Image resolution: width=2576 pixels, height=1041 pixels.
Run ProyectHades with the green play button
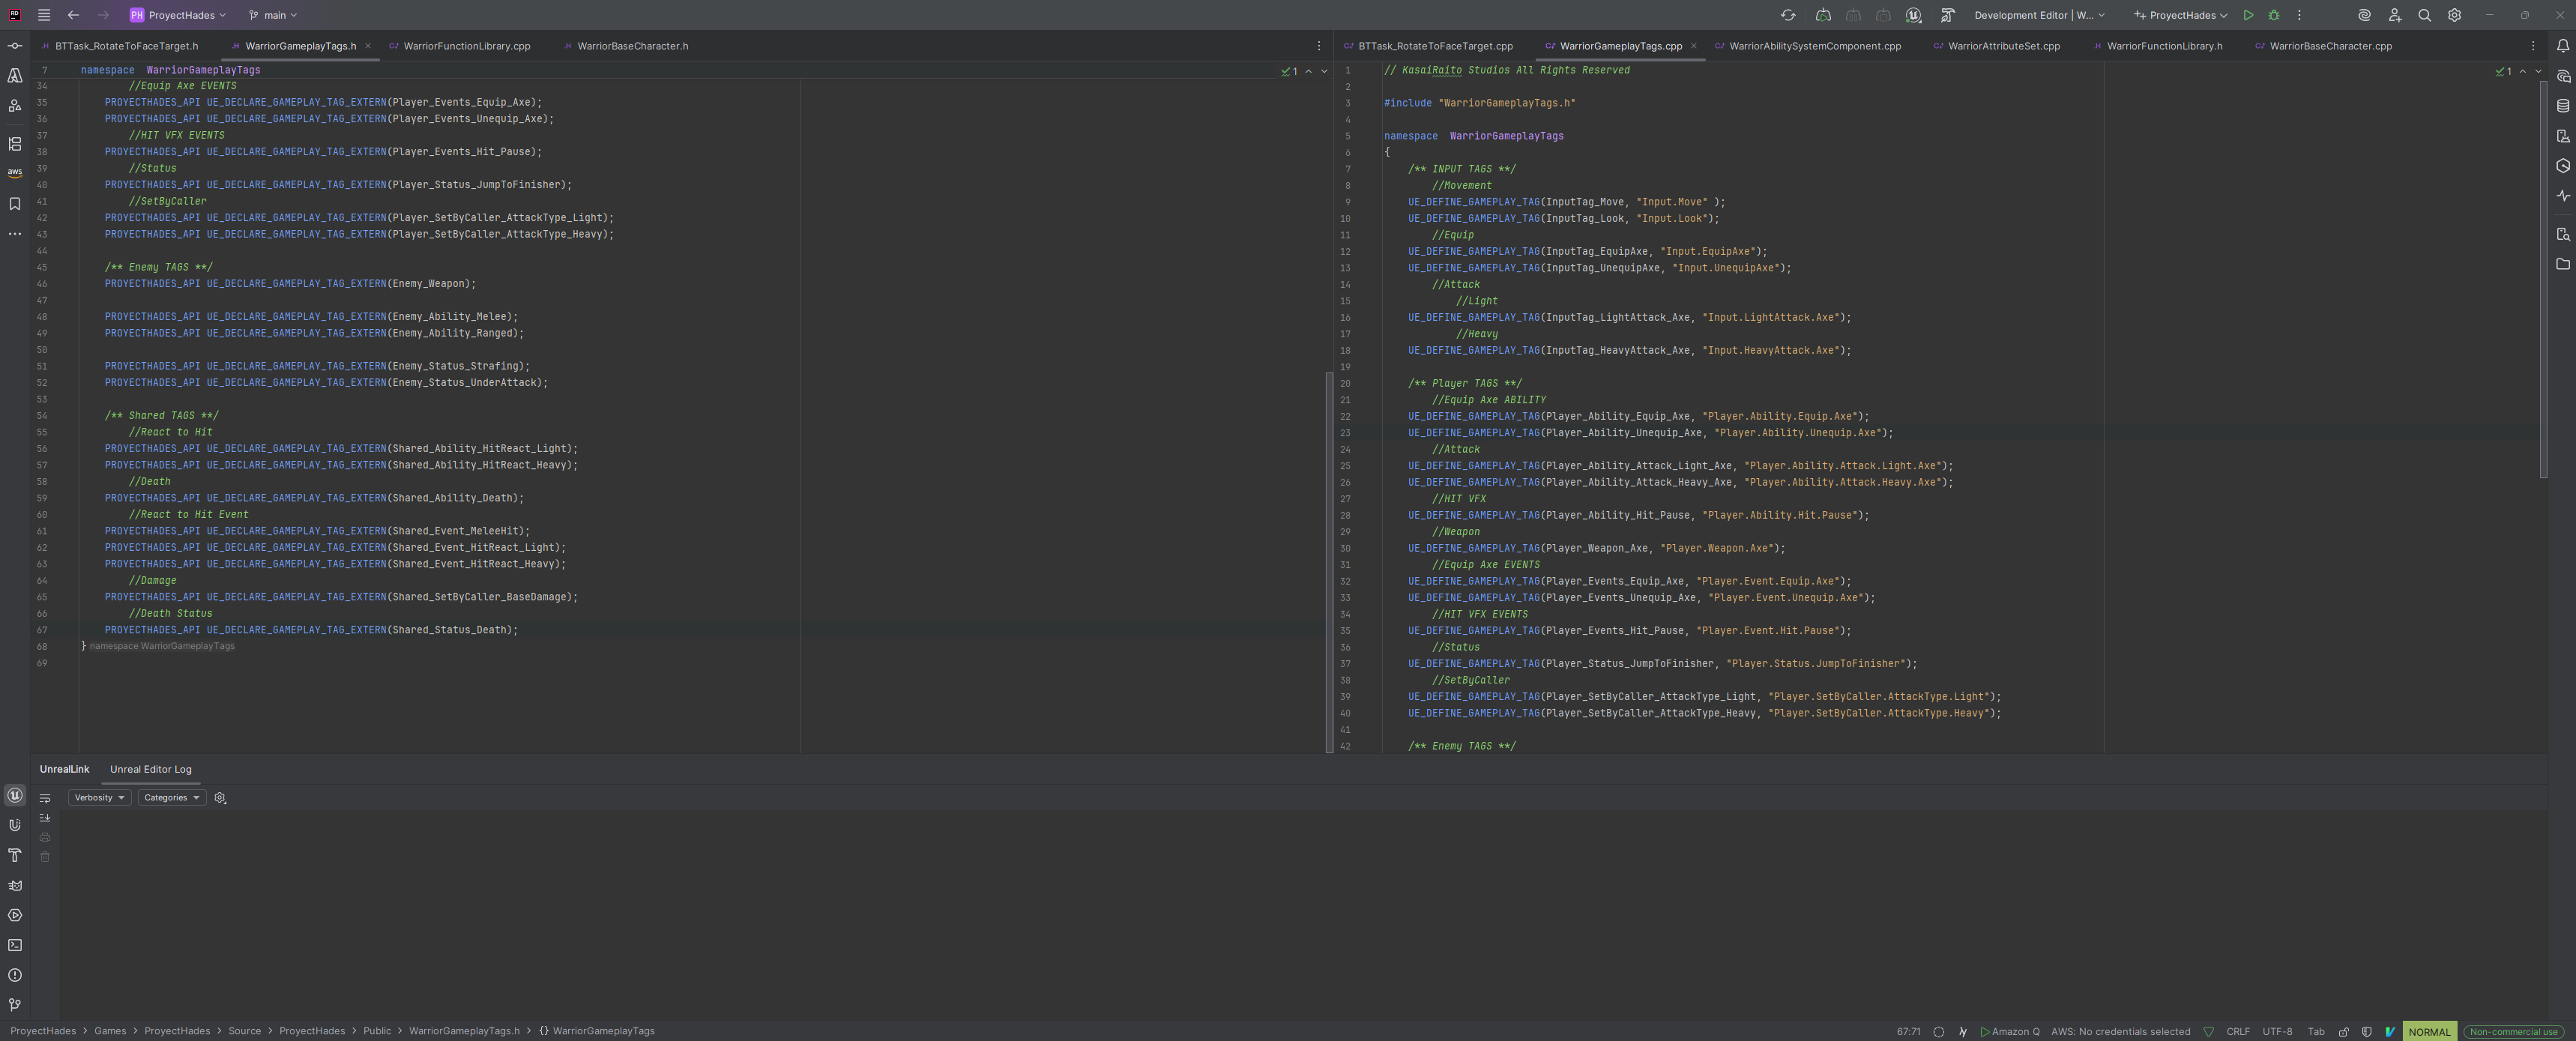click(2248, 15)
